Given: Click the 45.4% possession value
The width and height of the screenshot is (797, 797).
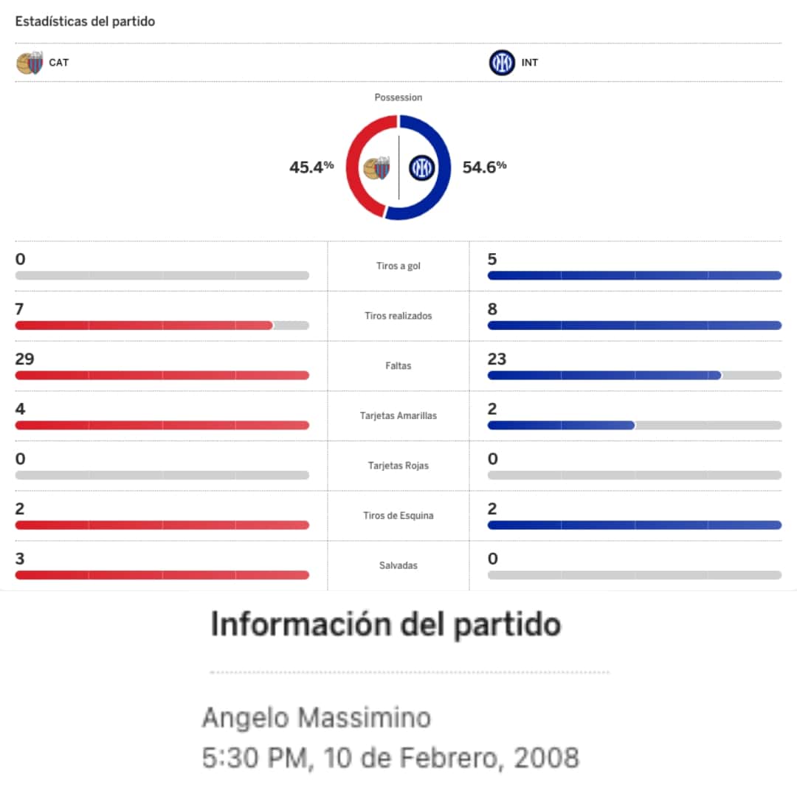Looking at the screenshot, I should 311,167.
